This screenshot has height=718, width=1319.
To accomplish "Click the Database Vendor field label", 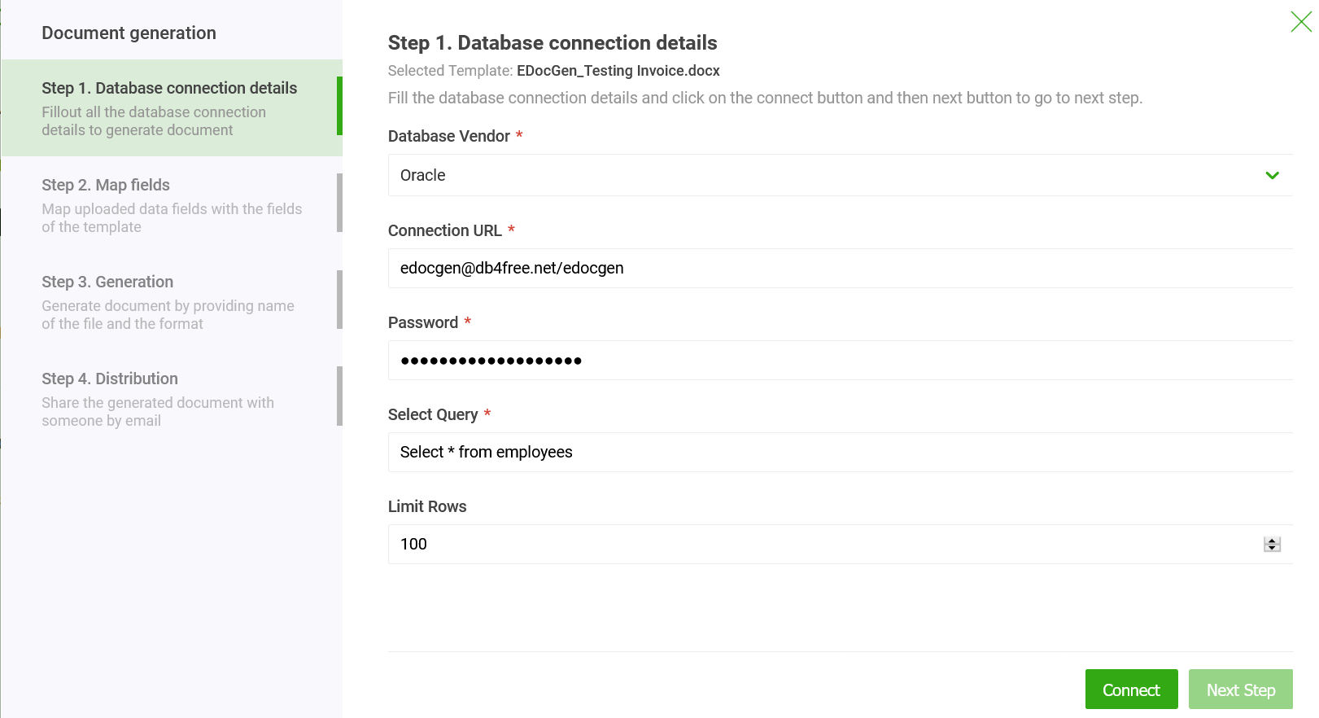I will click(x=448, y=136).
